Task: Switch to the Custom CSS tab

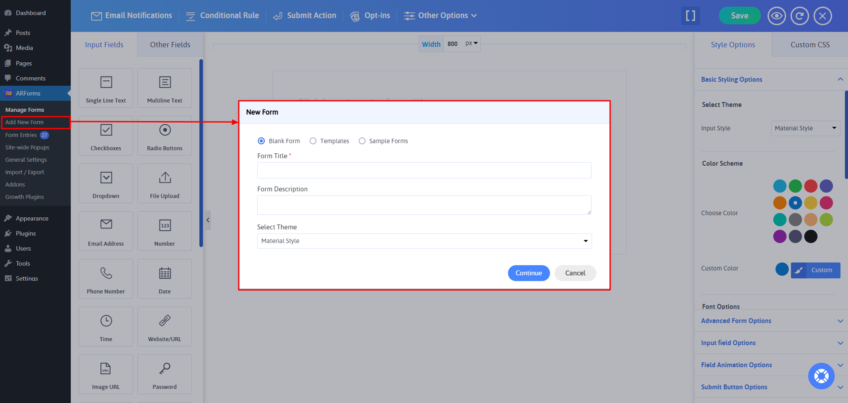Action: click(x=810, y=45)
